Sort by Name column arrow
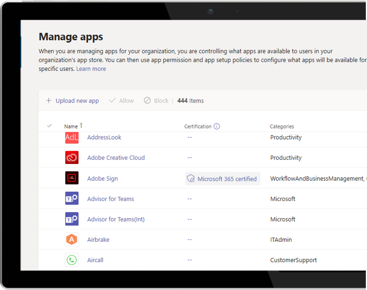Viewport: 367px width, 290px height. (x=81, y=125)
